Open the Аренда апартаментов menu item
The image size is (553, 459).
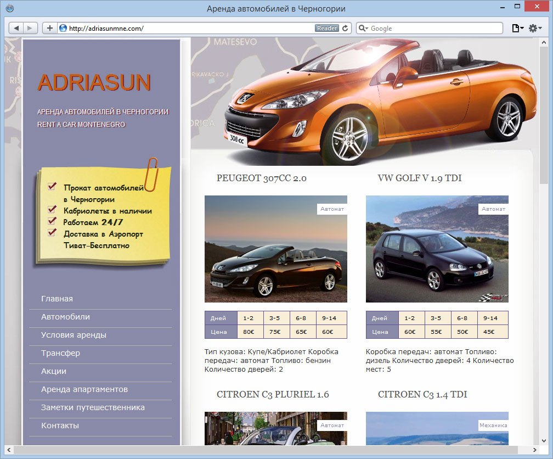click(84, 389)
